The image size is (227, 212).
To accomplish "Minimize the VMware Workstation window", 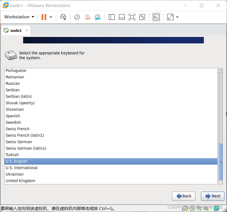I will click(x=185, y=5).
